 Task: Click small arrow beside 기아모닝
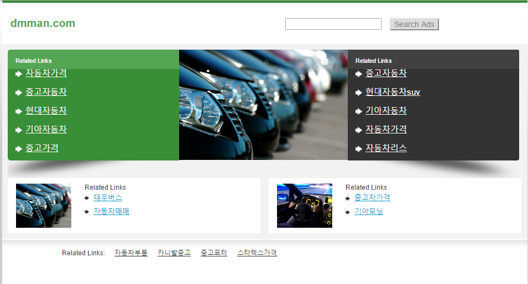[x=348, y=212]
